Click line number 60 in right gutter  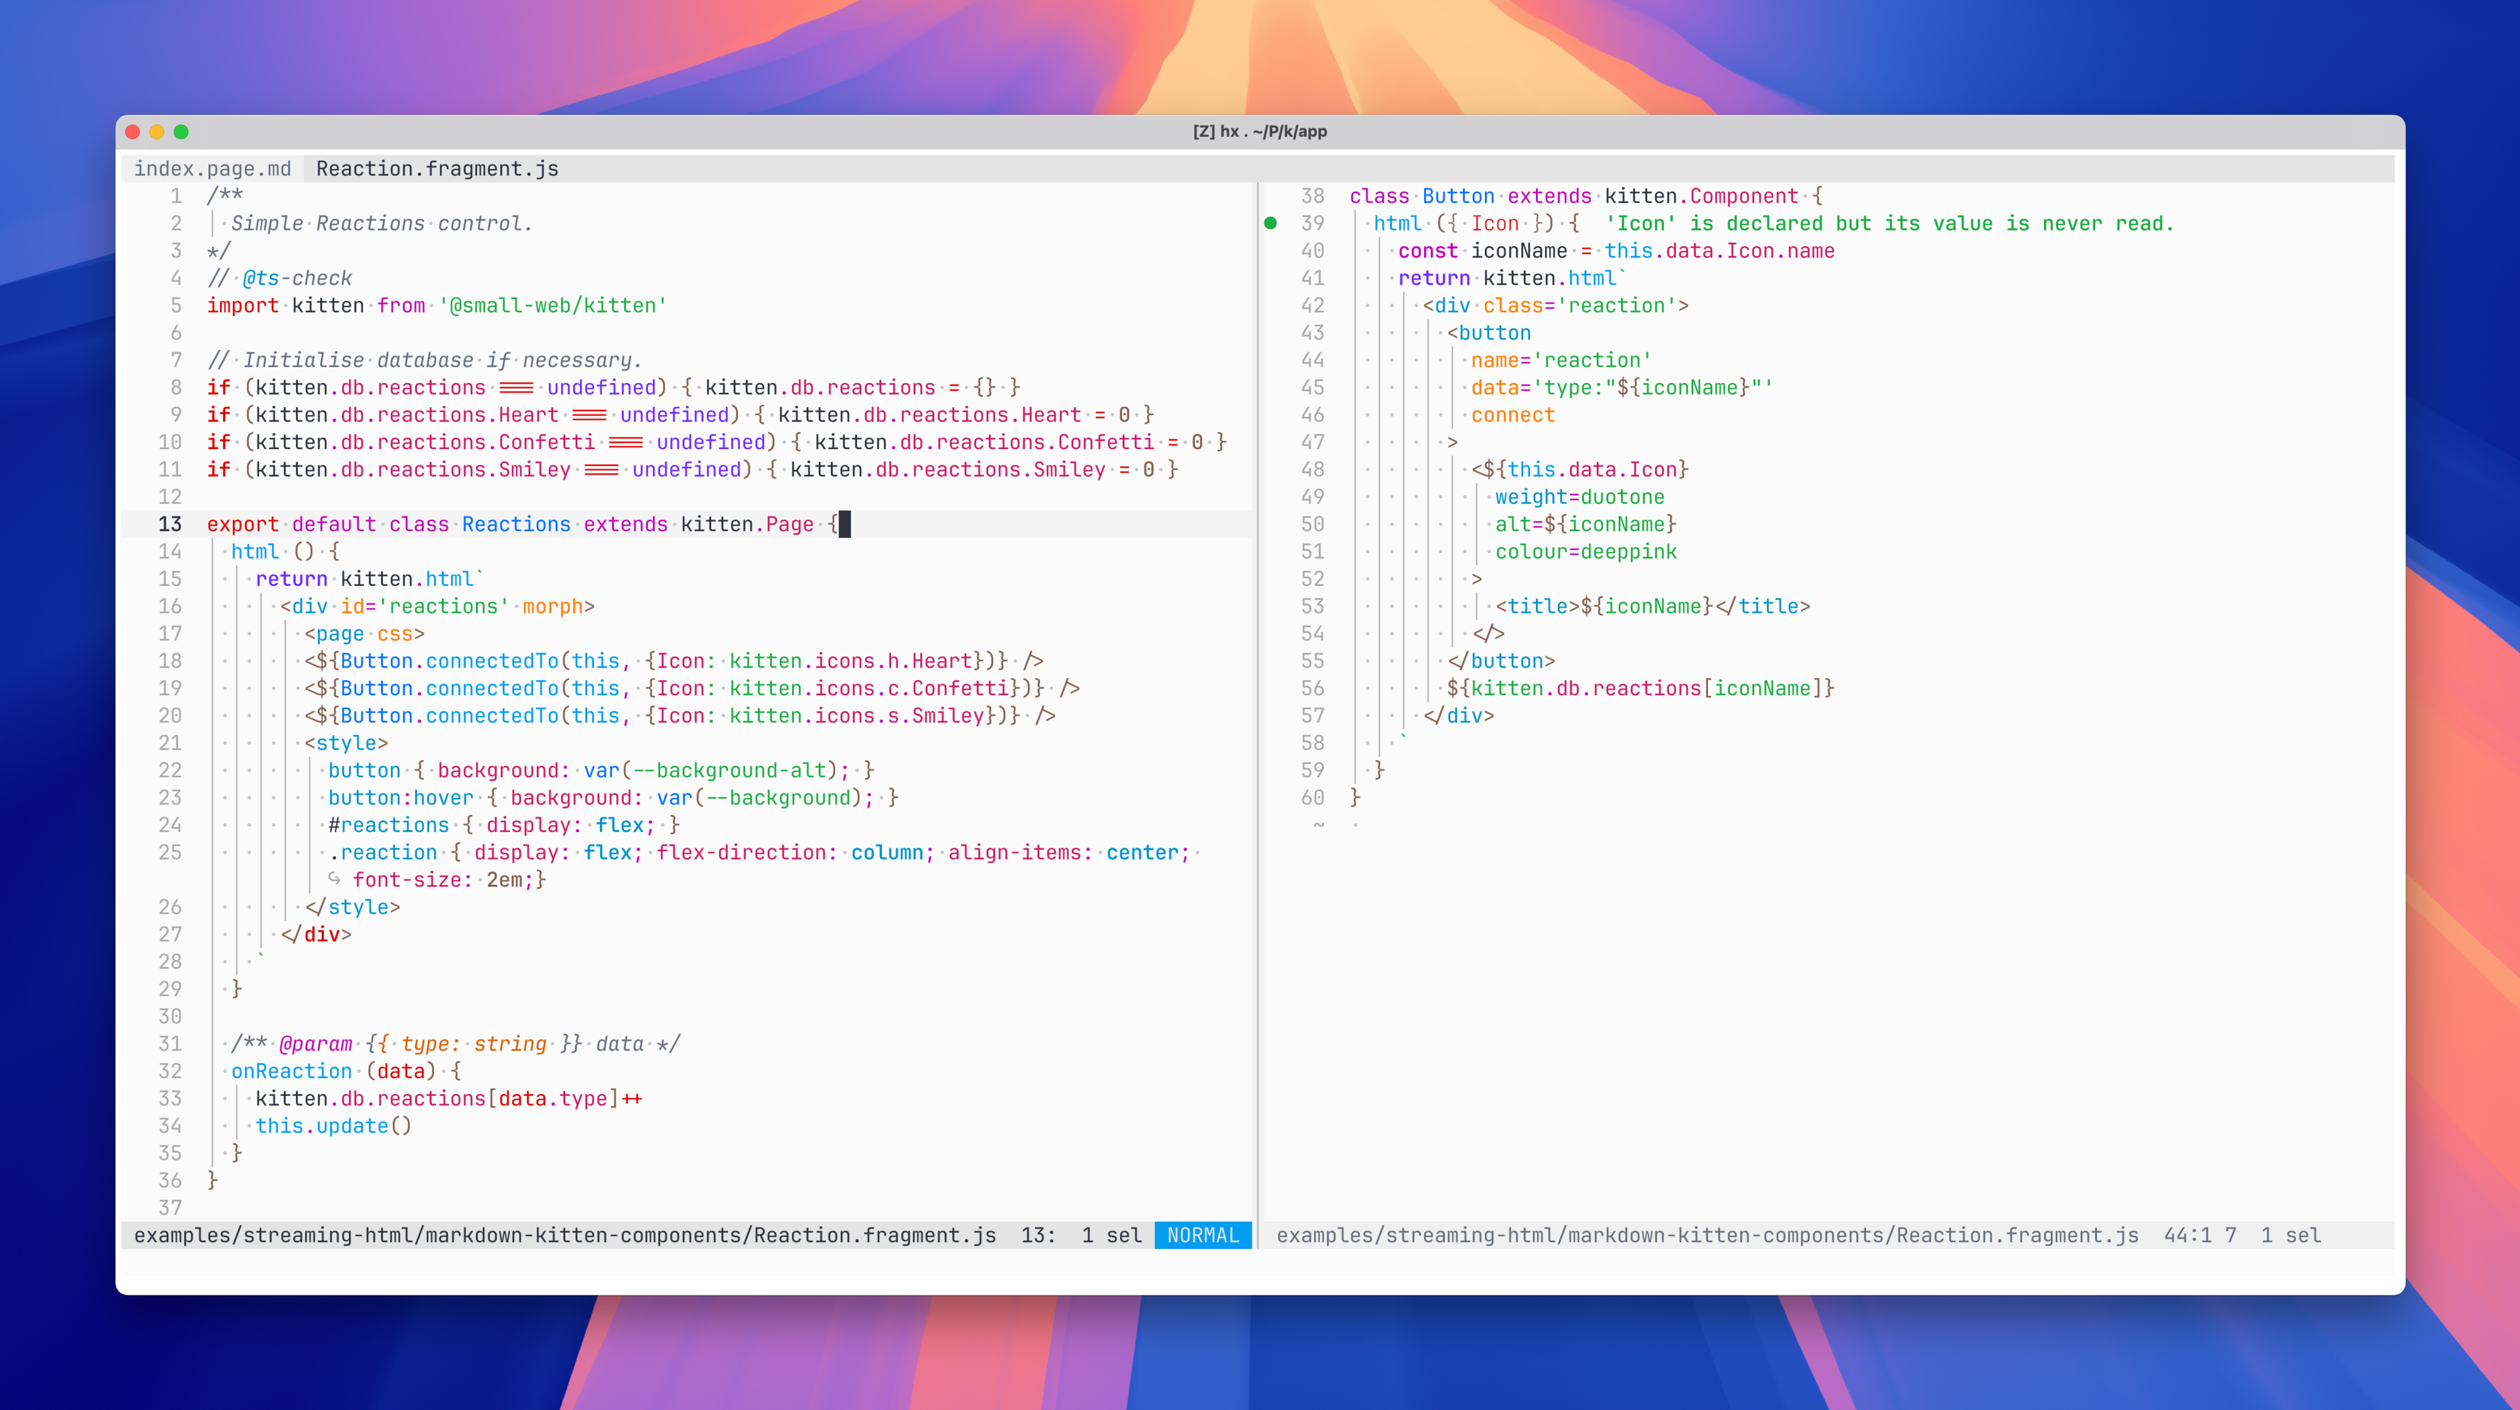click(1312, 798)
